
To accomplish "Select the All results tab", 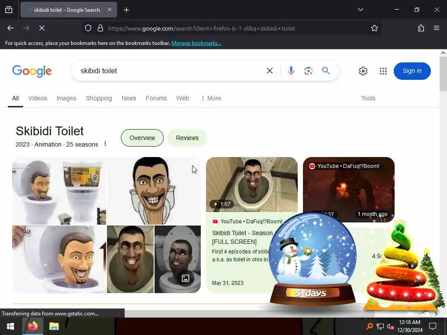I will 15,98.
